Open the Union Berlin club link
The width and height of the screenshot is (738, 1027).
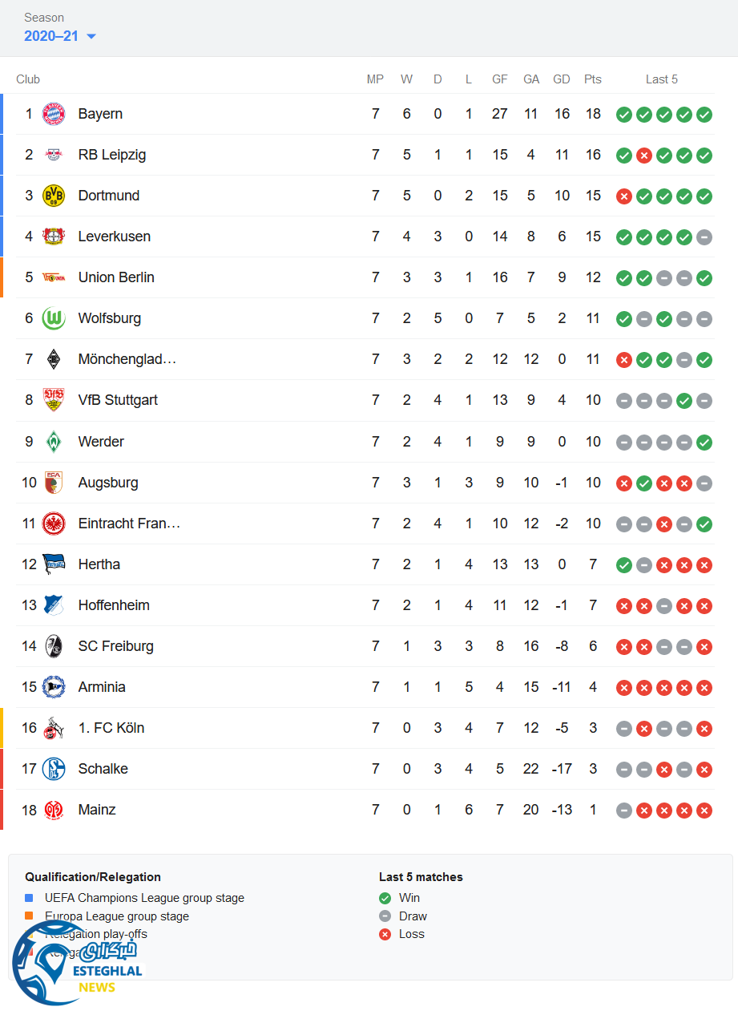(x=116, y=277)
